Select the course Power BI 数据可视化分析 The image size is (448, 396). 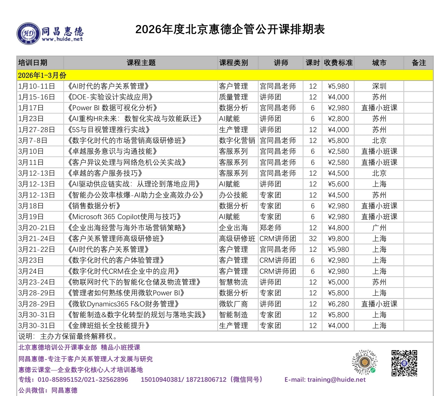(112, 108)
